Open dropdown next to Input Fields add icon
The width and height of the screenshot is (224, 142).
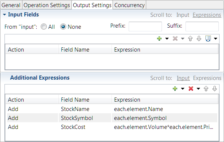tap(167, 38)
